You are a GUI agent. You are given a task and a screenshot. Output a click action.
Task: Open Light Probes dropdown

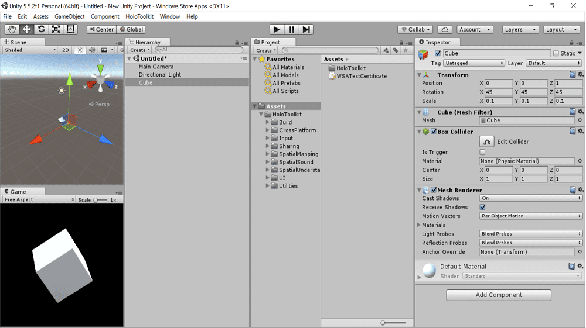(531, 234)
